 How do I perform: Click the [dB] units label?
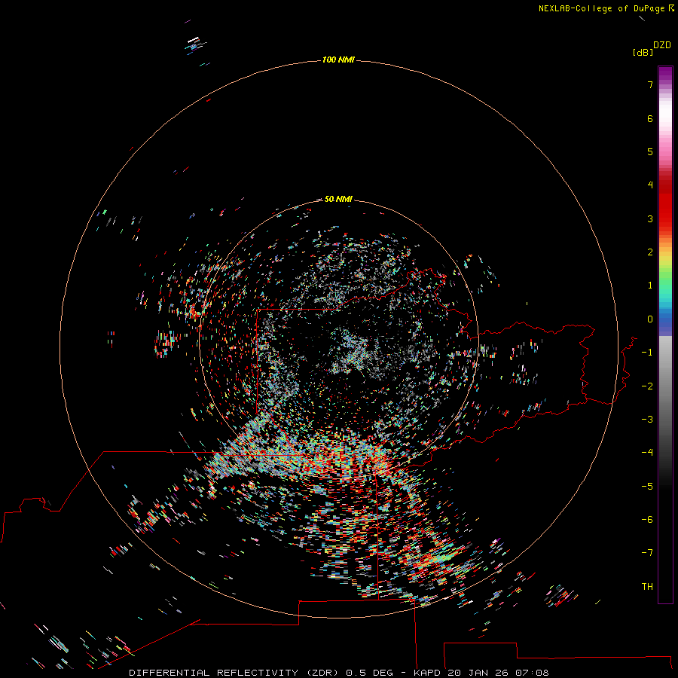coord(643,53)
